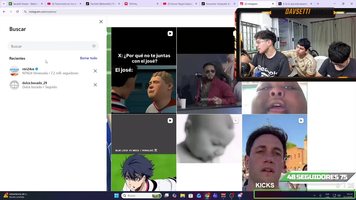356x200 pixels.
Task: Show hidden system tray icons
Action: click(314, 196)
